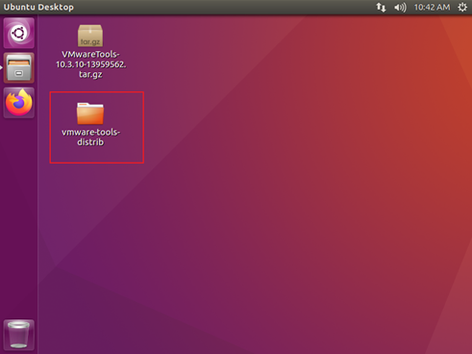Launch Firefox web browser from the dock
The width and height of the screenshot is (472, 354).
pos(19,103)
